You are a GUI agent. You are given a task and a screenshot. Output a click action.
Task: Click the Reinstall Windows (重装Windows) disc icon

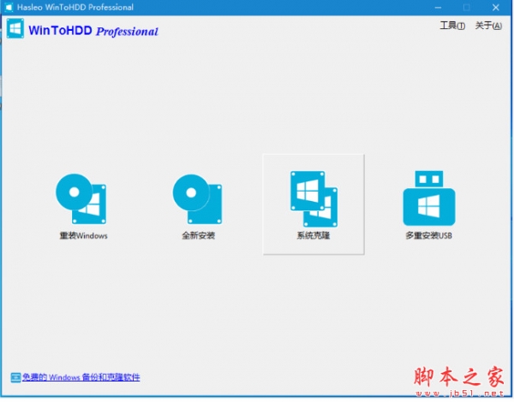[81, 199]
